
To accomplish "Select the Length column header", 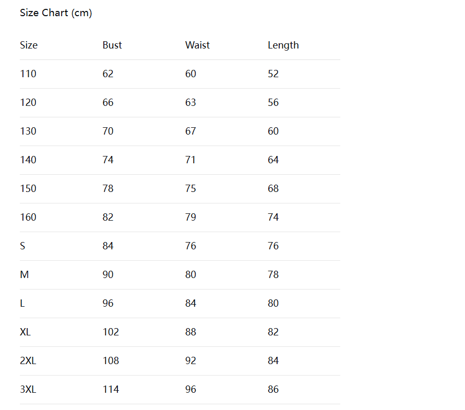I will pos(283,45).
